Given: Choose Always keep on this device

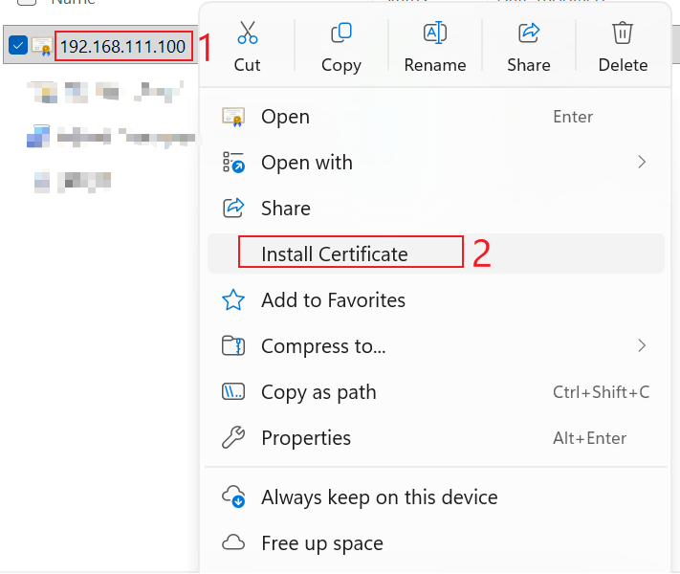Looking at the screenshot, I should 379,497.
